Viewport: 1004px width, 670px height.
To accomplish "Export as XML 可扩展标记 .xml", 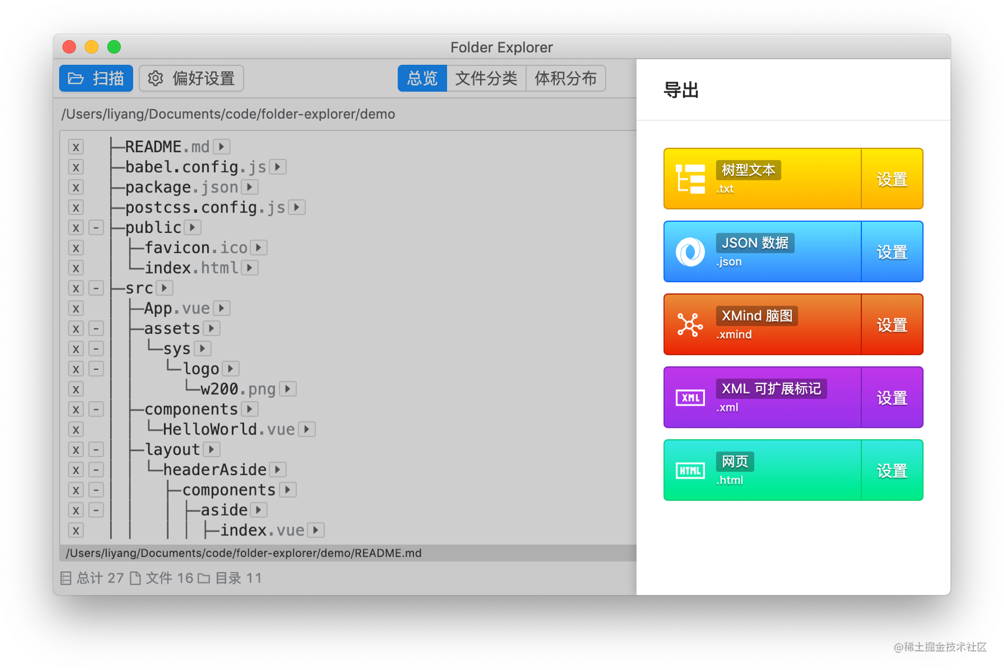I will pos(762,398).
